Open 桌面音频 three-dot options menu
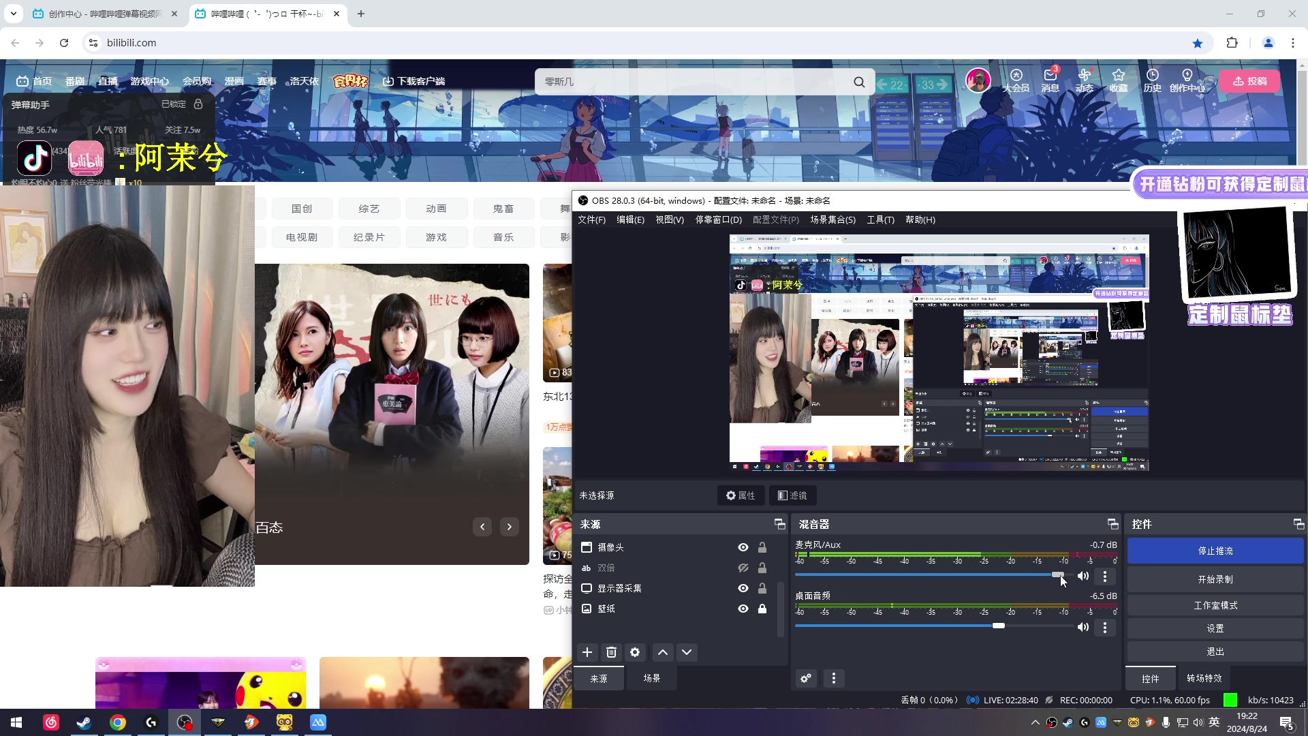 [1105, 627]
